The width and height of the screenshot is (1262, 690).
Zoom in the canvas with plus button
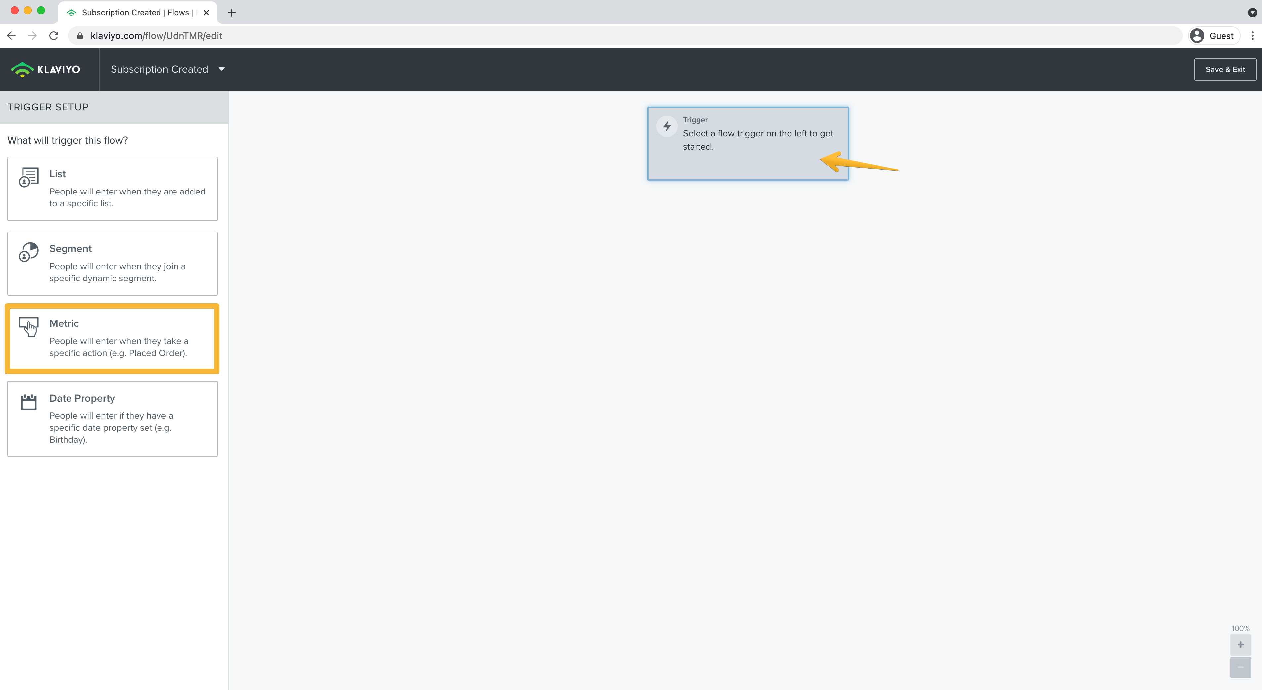(1240, 644)
